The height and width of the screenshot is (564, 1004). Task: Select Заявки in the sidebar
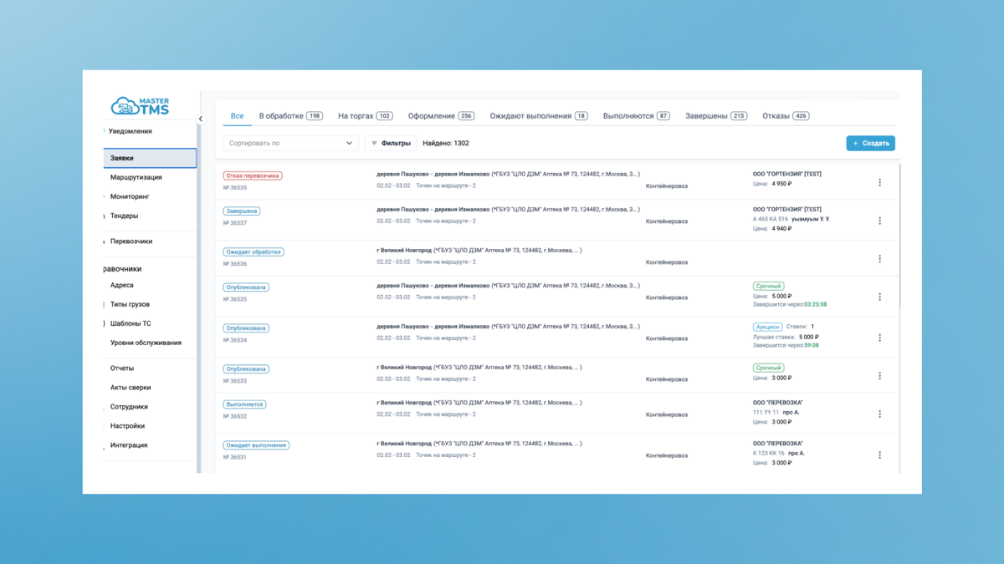(x=150, y=158)
